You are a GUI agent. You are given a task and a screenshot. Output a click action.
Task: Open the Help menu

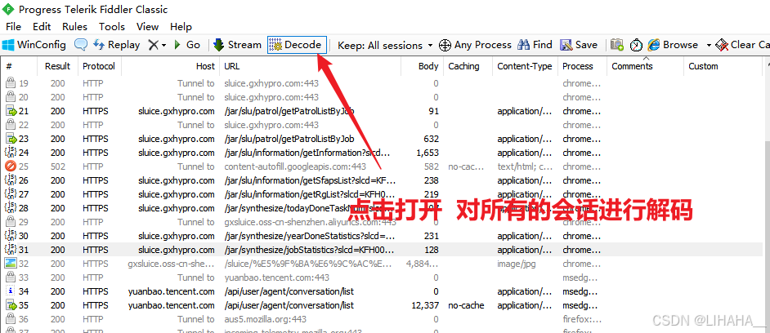tap(181, 27)
